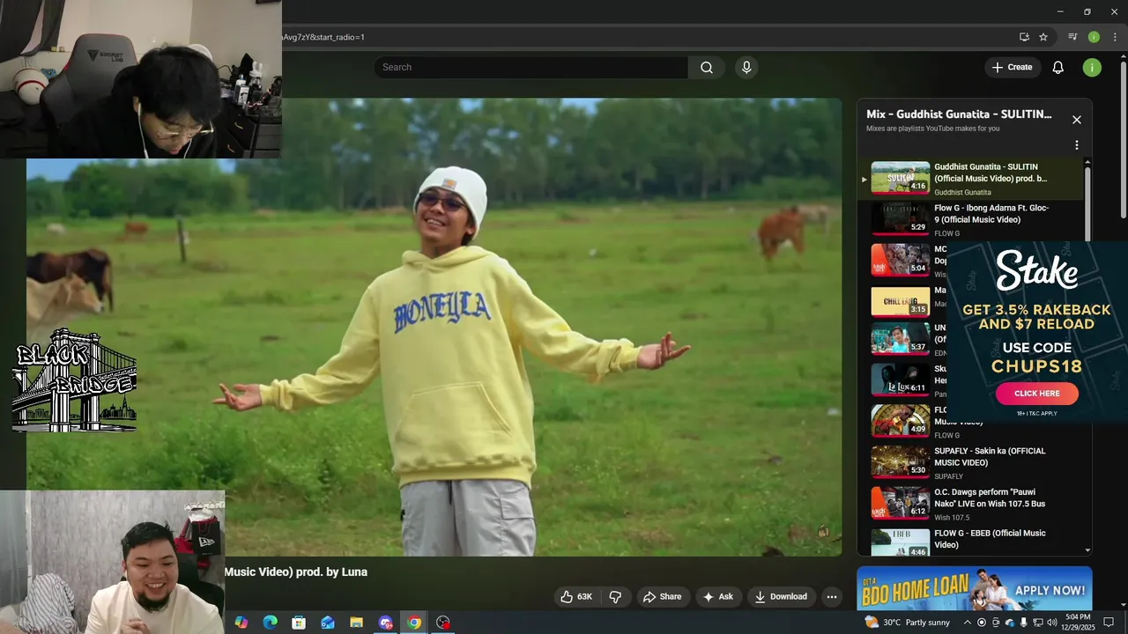Open thumbnail with 5:29 duration
The width and height of the screenshot is (1128, 634).
pos(901,218)
